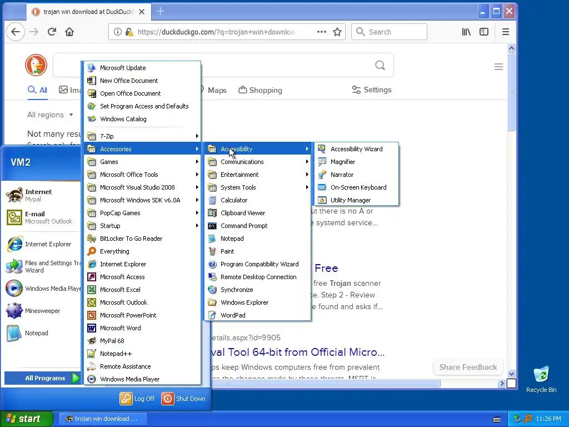Viewport: 569px width, 427px height.
Task: Open Magnifier accessibility tool
Action: pos(357,162)
